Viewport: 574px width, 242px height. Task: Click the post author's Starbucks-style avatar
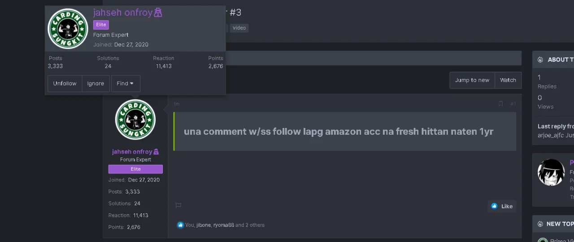(x=135, y=119)
